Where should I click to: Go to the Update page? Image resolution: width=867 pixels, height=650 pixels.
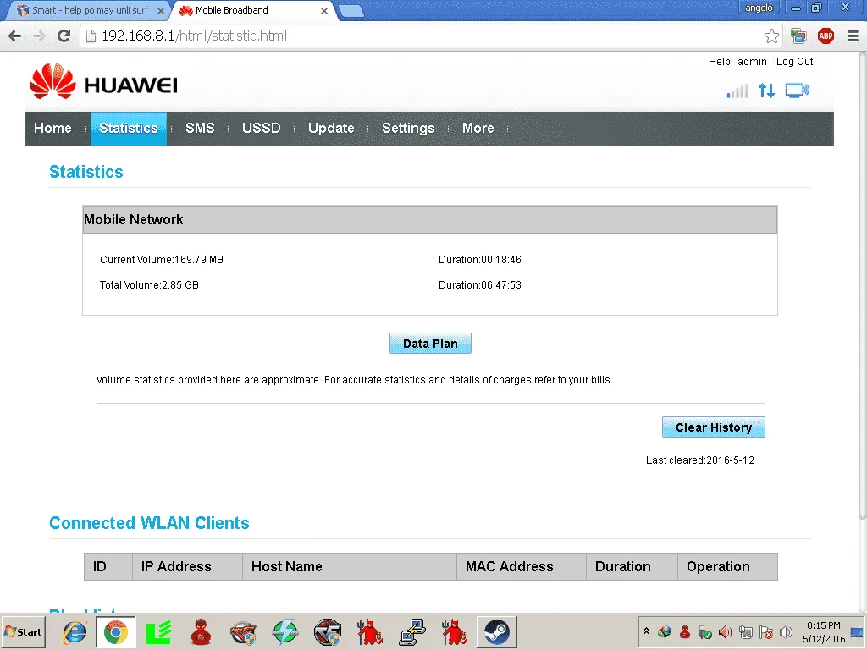pyautogui.click(x=331, y=129)
